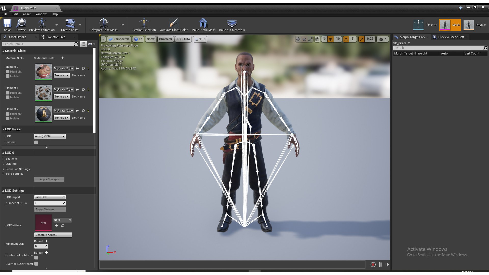Browse to asset in Content Browser
Screen dimensions: 489x275
pyautogui.click(x=21, y=25)
